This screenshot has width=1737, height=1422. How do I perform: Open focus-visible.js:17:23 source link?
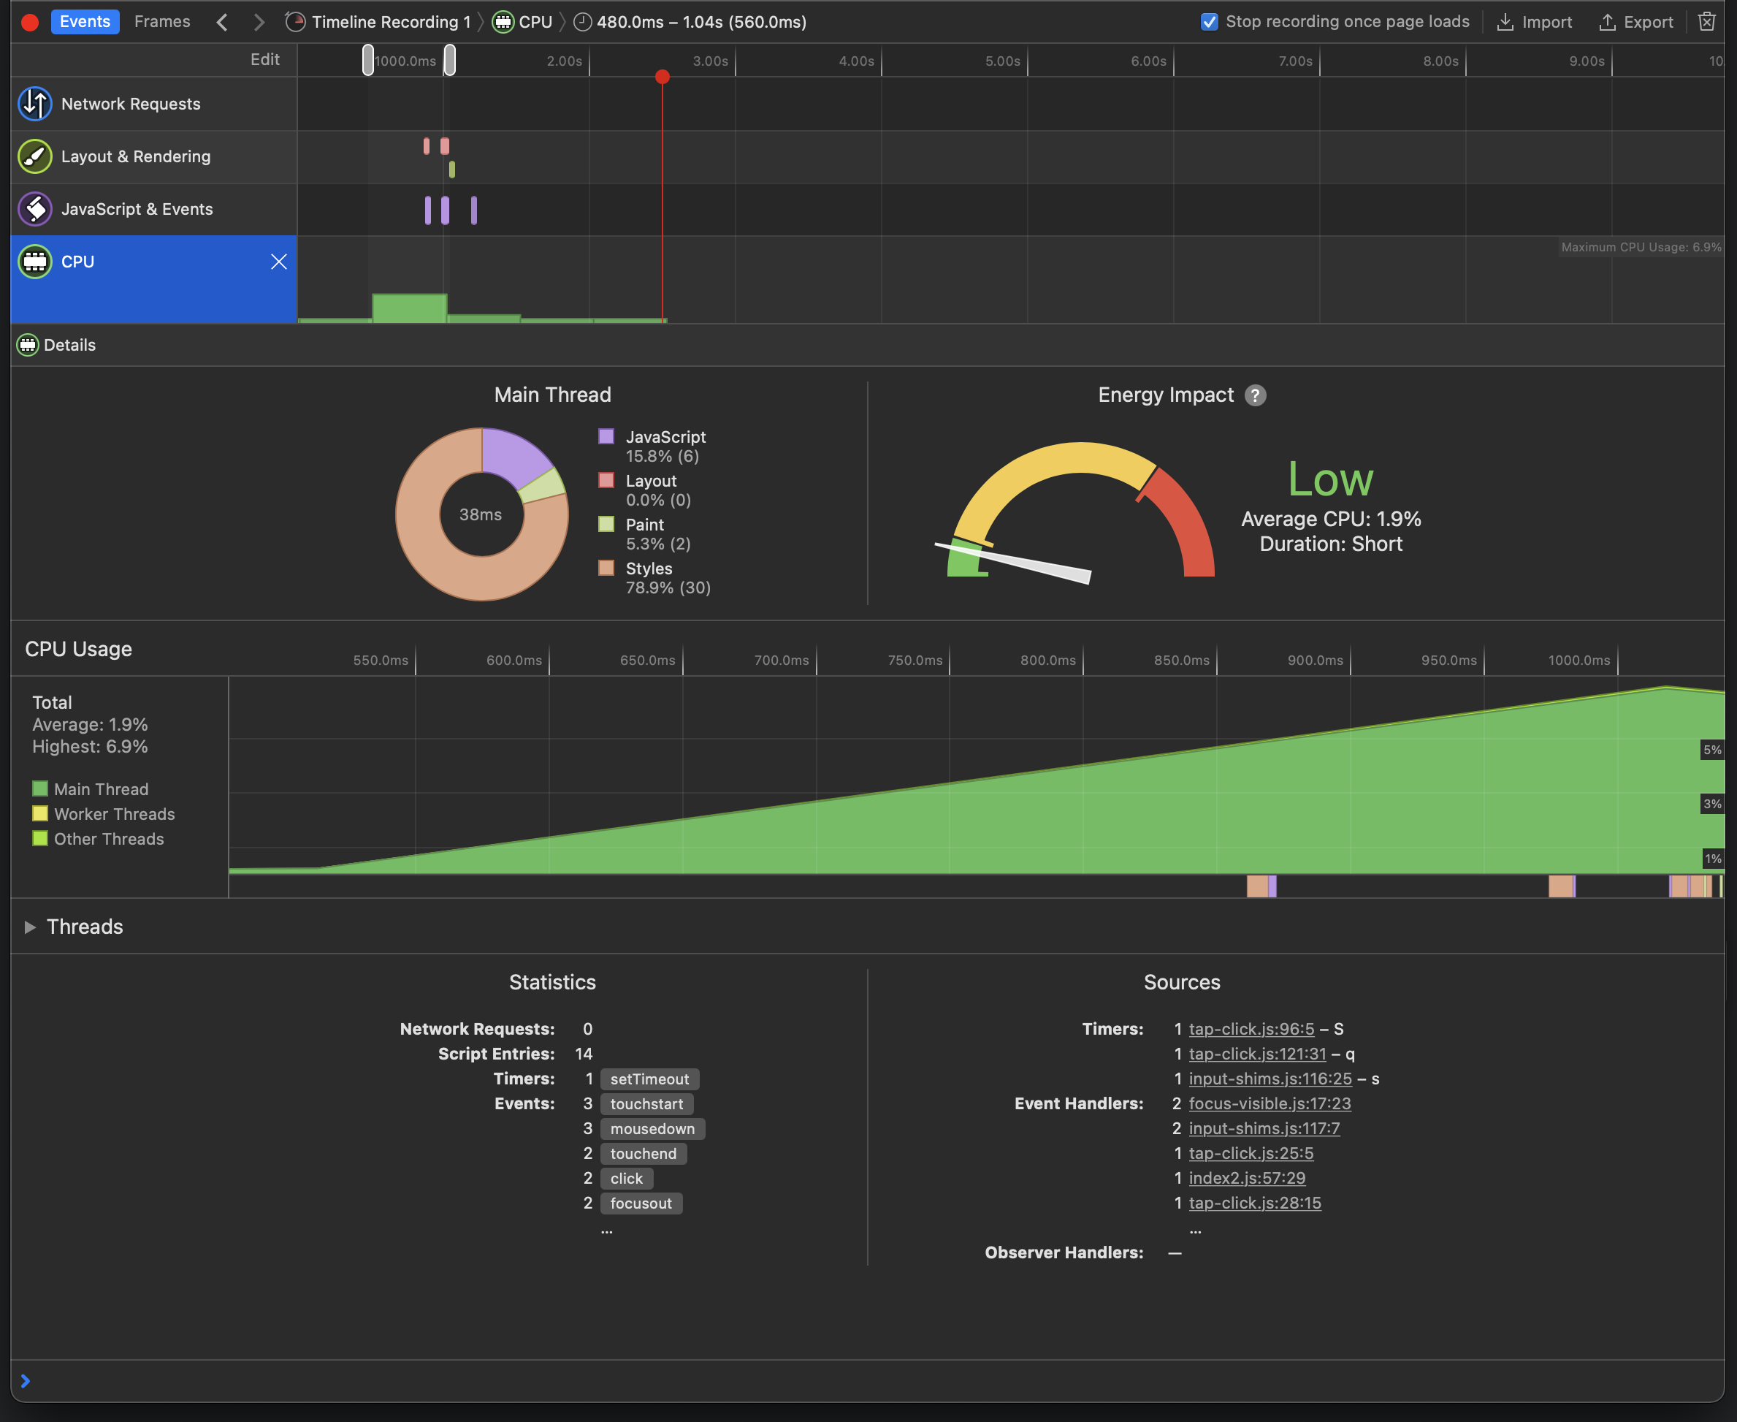[1270, 1103]
